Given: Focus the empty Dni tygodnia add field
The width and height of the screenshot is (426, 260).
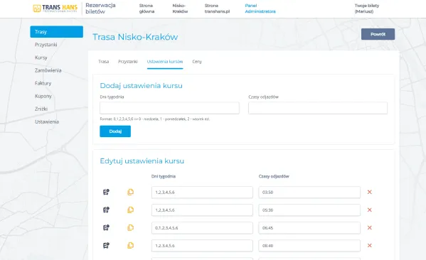Looking at the screenshot, I should click(x=169, y=108).
